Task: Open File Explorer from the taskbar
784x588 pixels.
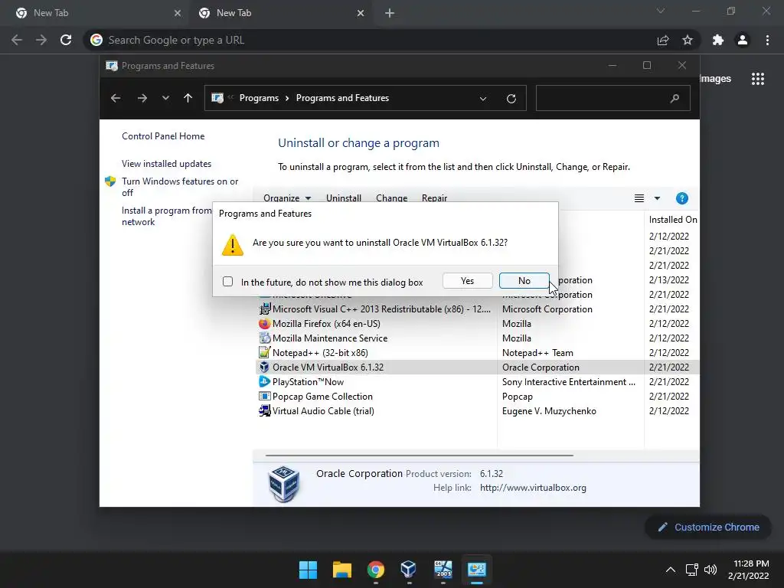Action: pyautogui.click(x=342, y=570)
